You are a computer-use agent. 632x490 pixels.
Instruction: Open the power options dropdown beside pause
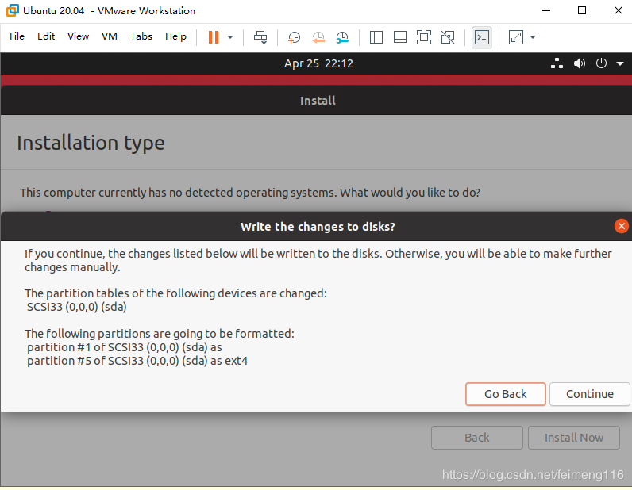click(x=230, y=37)
